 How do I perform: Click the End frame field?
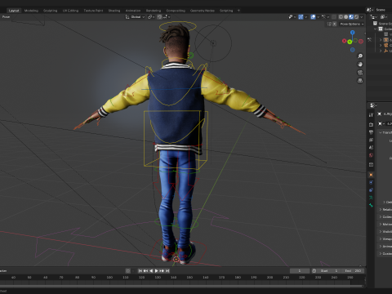coord(353,271)
